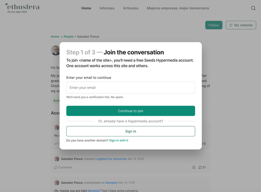Click the search magnifier icon in header

click(x=253, y=8)
